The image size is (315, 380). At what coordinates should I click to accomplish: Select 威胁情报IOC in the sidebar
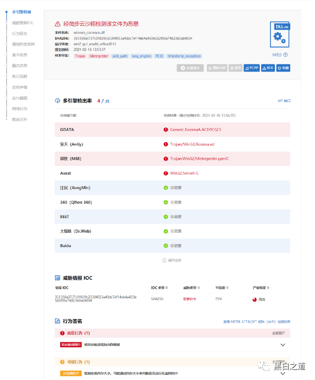click(x=22, y=23)
